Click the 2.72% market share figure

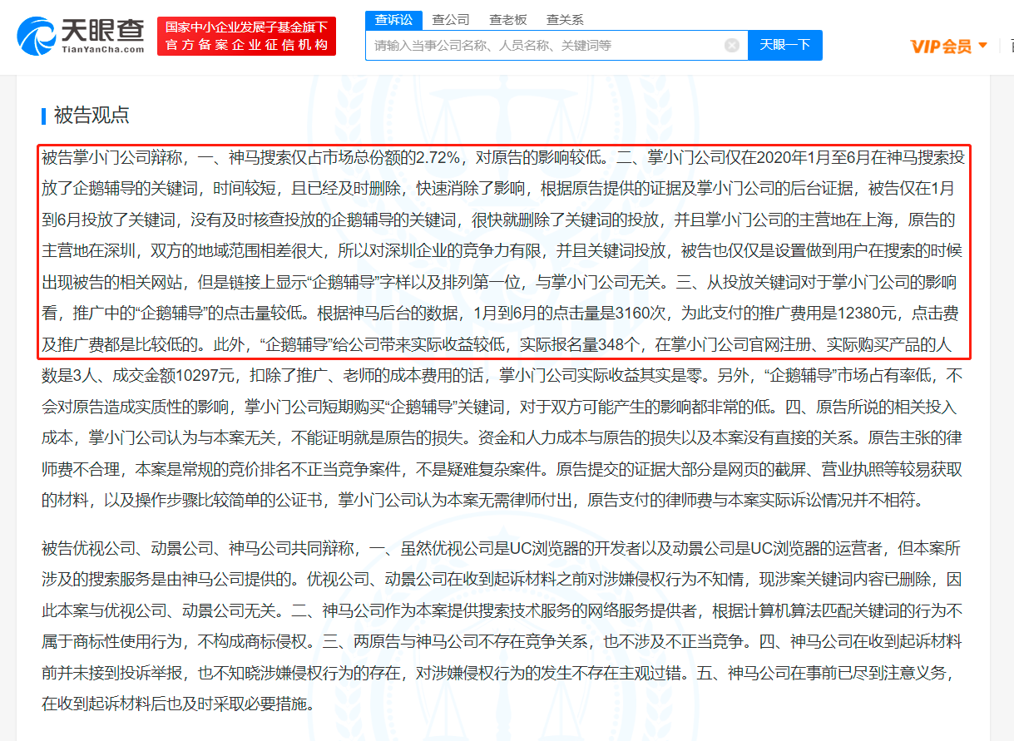pyautogui.click(x=438, y=156)
